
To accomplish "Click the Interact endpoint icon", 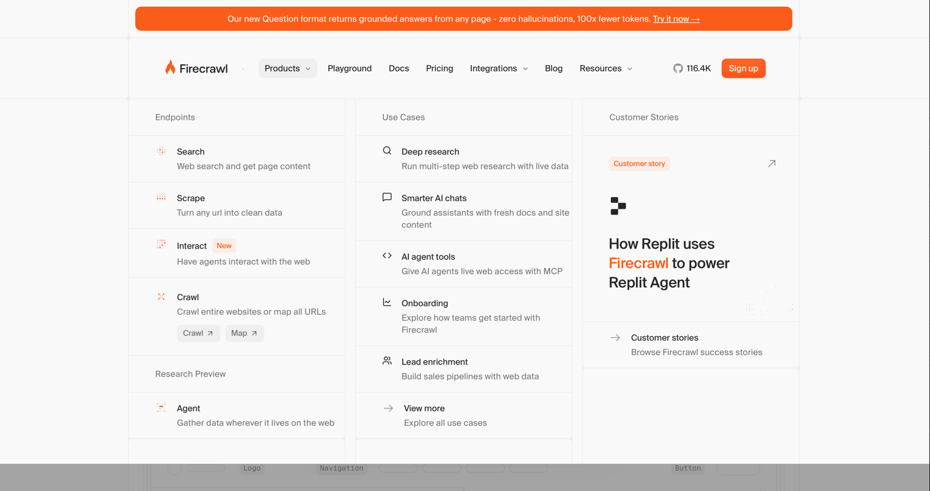I will point(161,244).
